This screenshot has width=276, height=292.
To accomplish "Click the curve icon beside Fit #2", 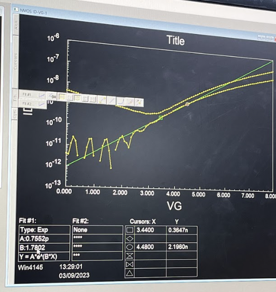I will [42, 104].
